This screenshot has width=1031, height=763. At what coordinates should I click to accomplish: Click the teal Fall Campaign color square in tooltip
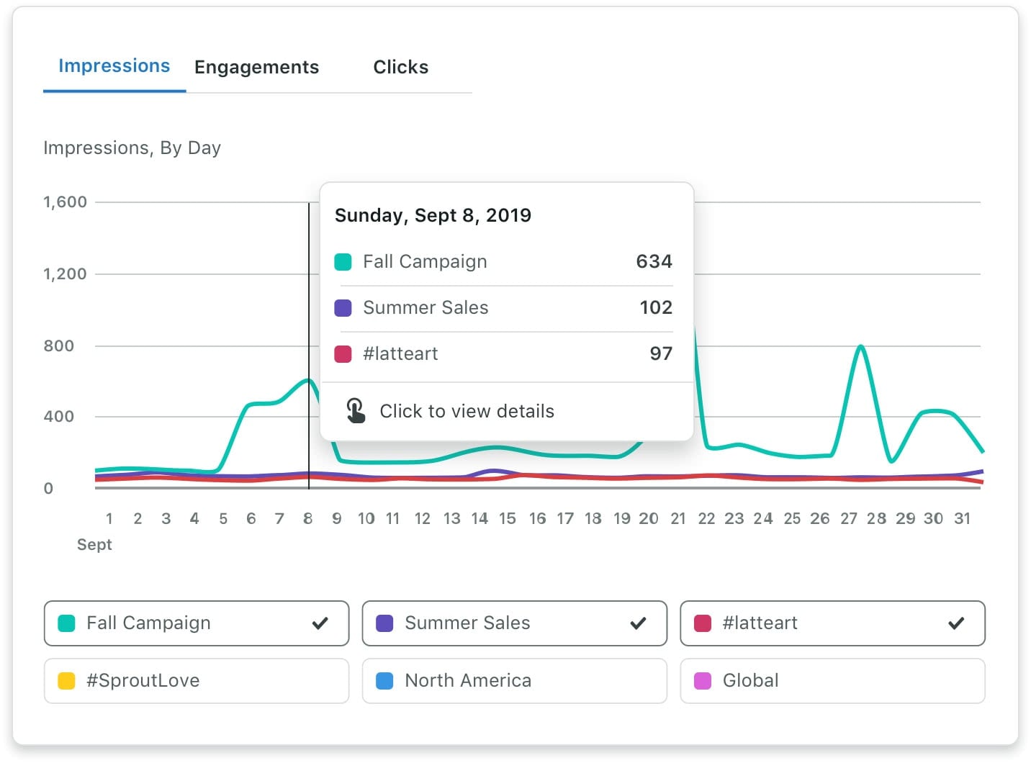point(343,262)
